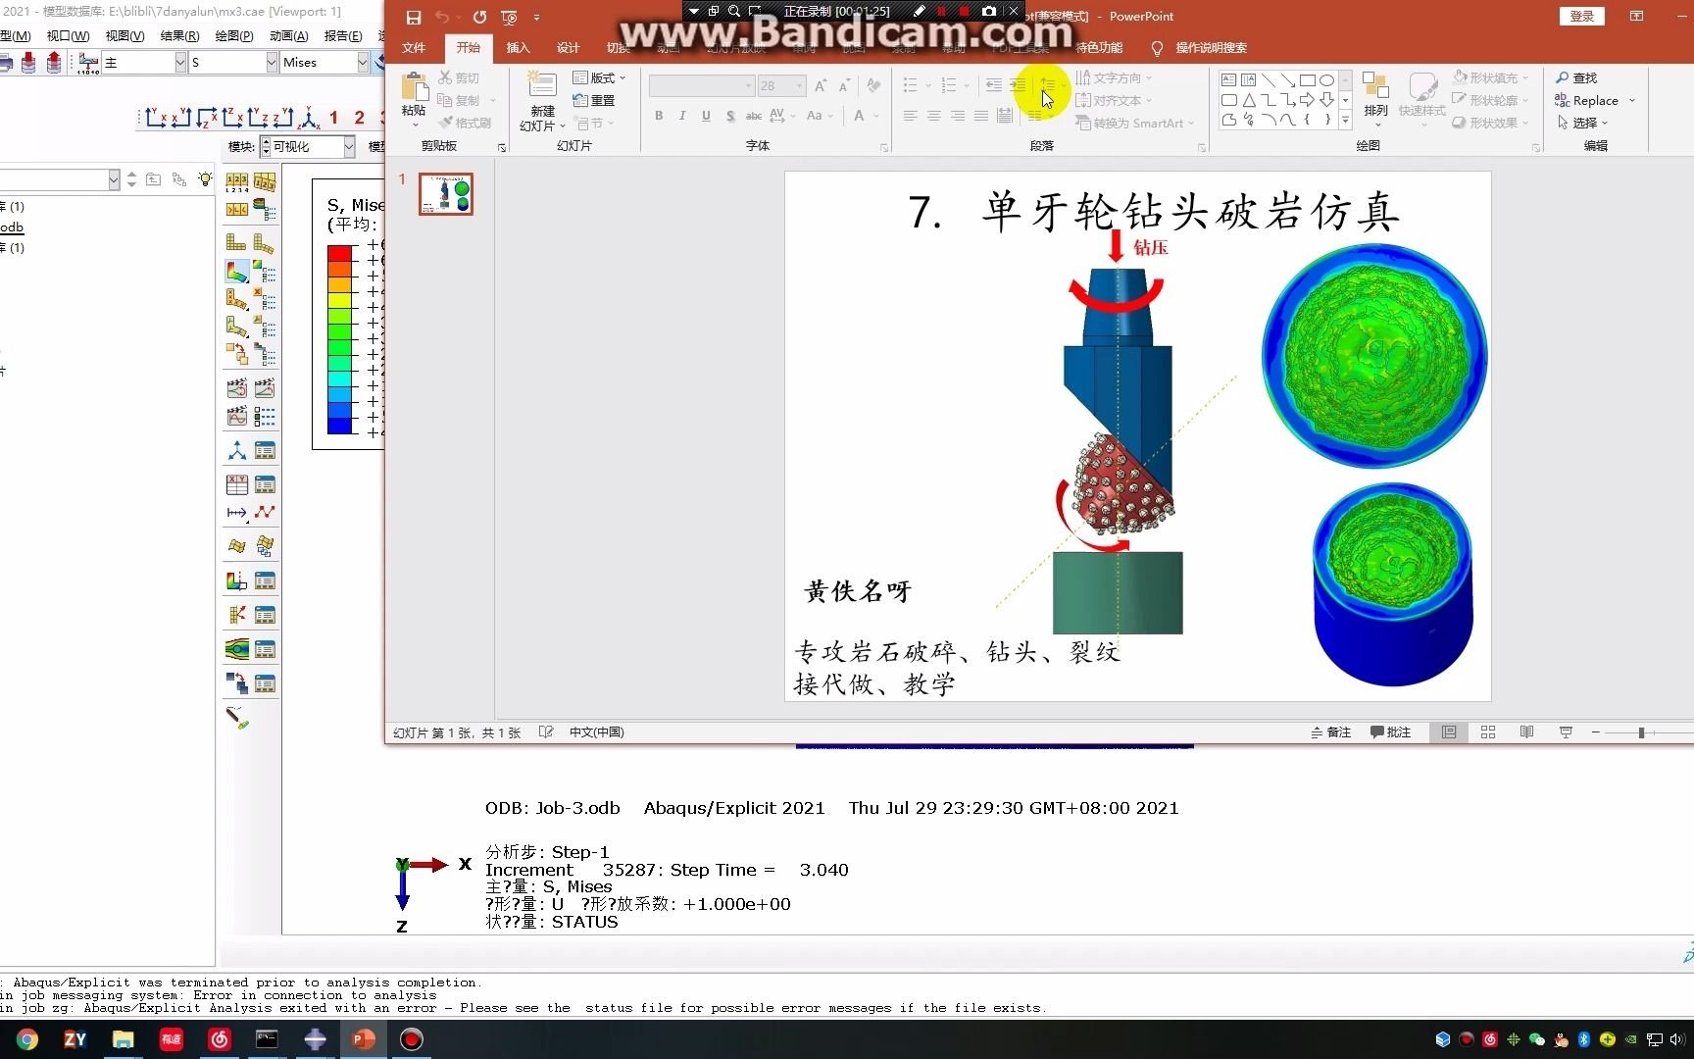Start slideshow from beginning in quick access toolbar
The height and width of the screenshot is (1059, 1694).
(509, 17)
